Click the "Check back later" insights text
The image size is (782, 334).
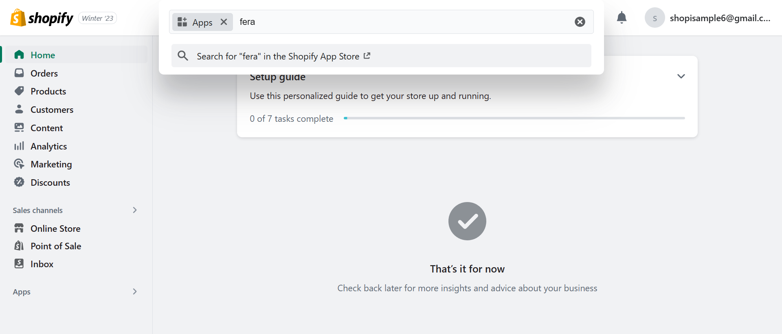(467, 288)
